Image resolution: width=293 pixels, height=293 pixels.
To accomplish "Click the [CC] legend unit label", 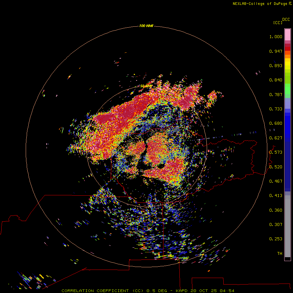I will click(278, 22).
